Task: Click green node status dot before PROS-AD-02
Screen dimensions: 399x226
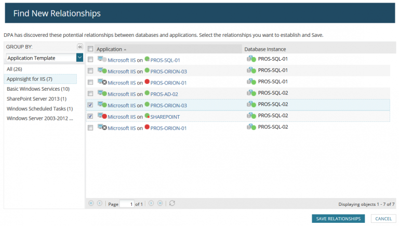Action: pos(147,93)
